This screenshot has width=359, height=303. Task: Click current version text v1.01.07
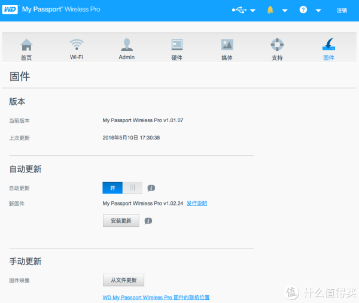(143, 120)
